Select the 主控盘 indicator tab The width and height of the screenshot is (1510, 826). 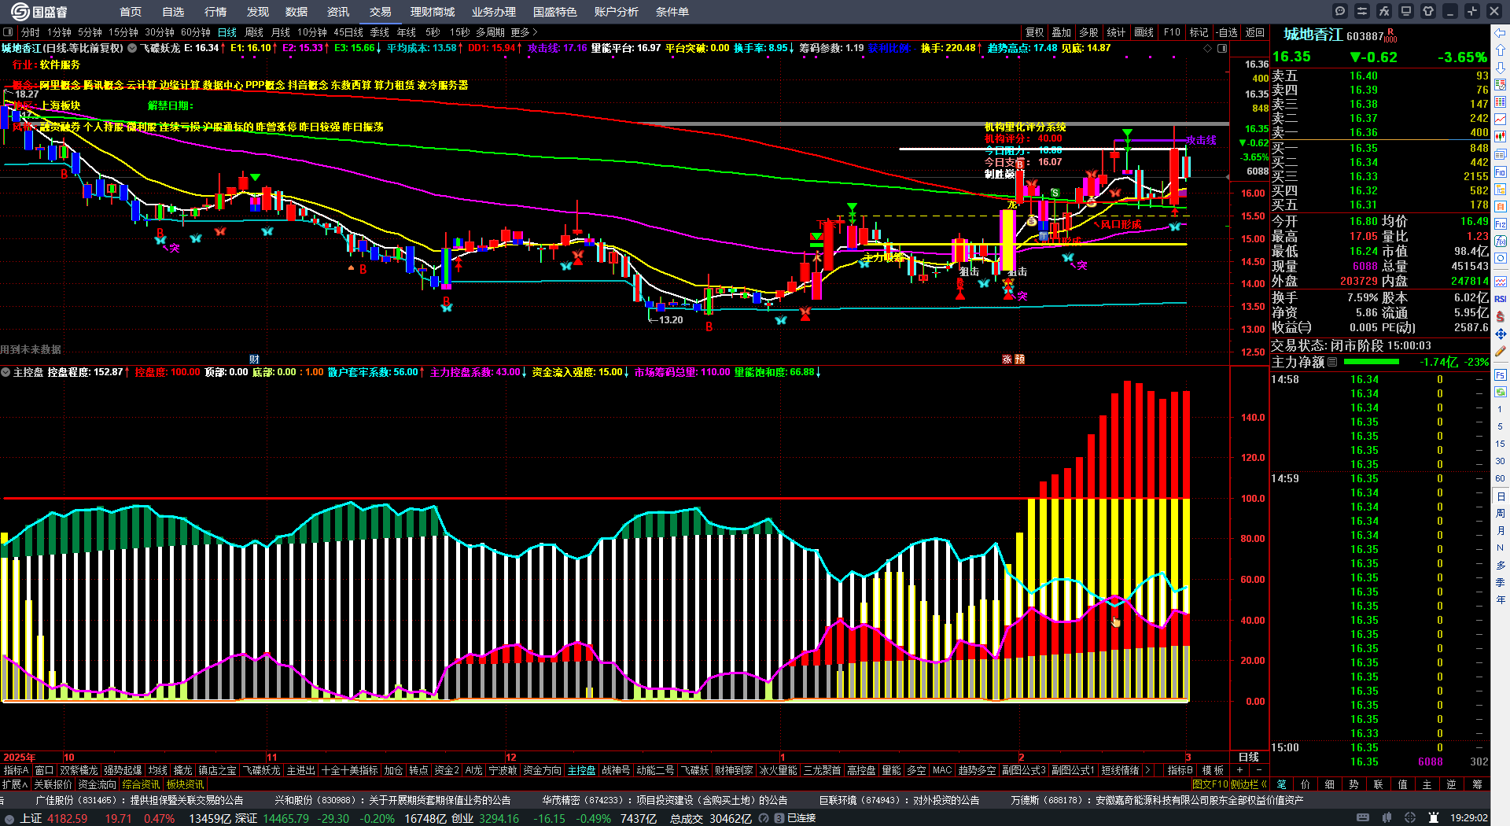pos(582,770)
